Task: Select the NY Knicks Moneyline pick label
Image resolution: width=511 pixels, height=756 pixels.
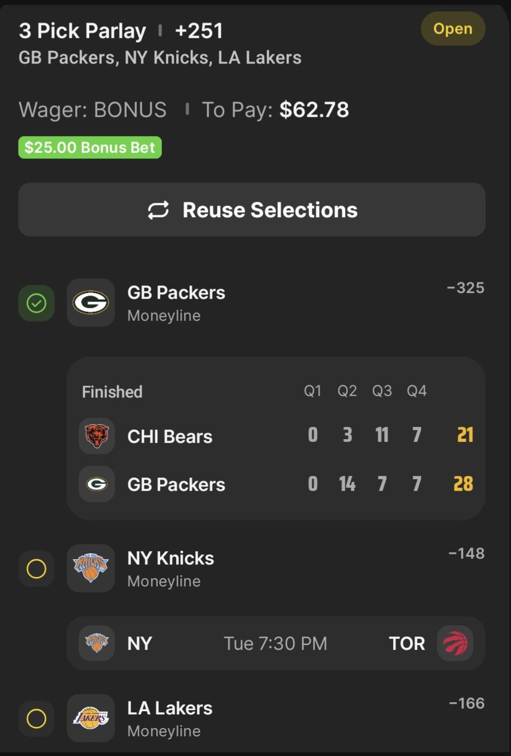Action: (x=171, y=568)
